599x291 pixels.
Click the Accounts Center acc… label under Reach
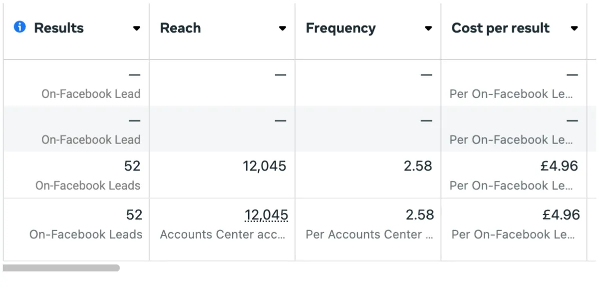[223, 234]
